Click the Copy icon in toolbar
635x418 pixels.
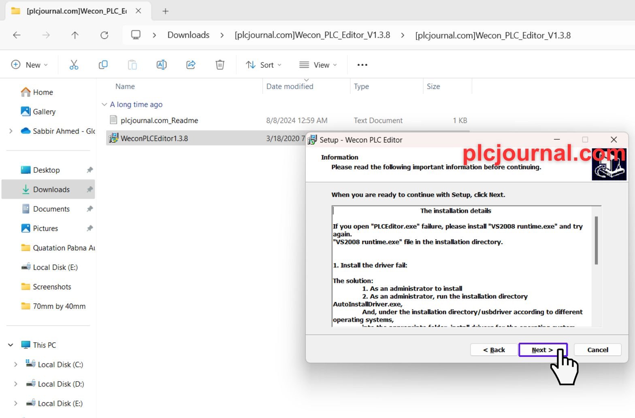click(x=103, y=65)
